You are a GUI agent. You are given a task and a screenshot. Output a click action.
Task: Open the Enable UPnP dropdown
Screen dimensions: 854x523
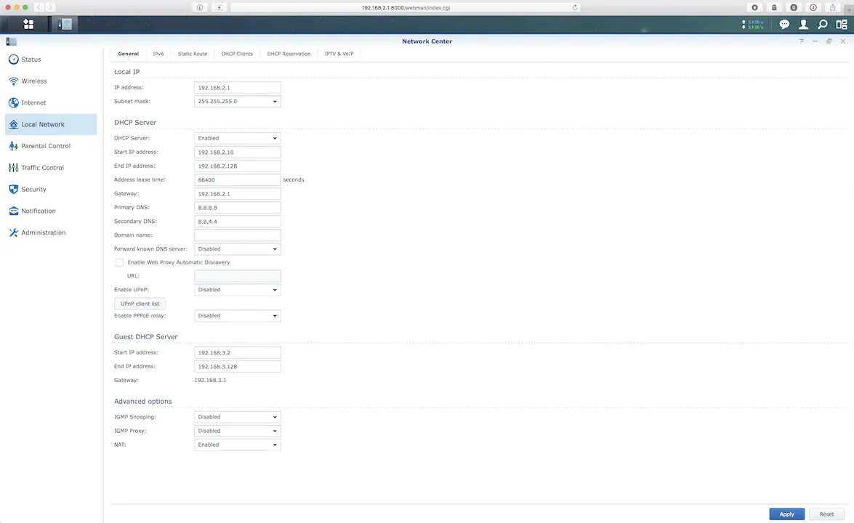click(238, 290)
